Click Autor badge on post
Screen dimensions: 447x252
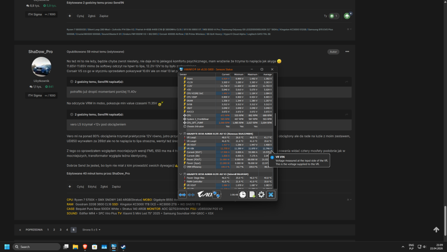[333, 51]
